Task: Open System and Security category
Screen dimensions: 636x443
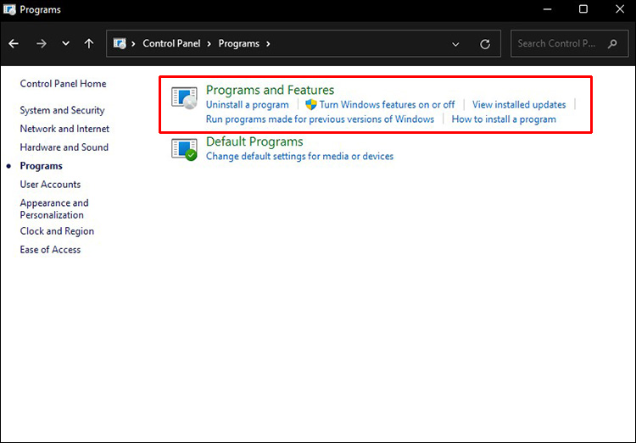Action: pos(62,110)
